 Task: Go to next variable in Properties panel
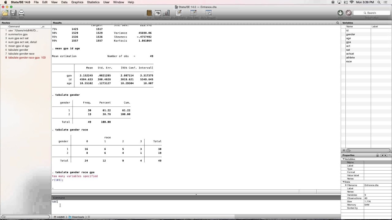386,155
